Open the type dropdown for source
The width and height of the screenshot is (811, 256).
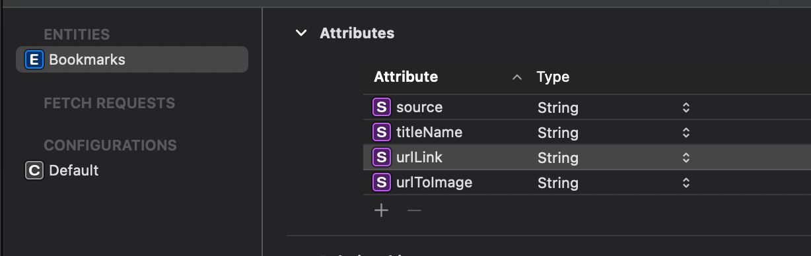686,108
